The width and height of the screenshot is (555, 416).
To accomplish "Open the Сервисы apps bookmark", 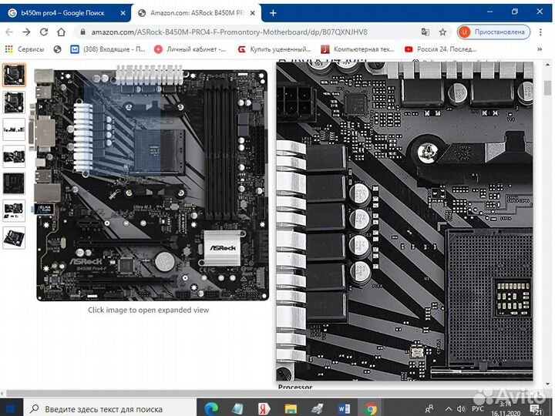I will (x=25, y=49).
